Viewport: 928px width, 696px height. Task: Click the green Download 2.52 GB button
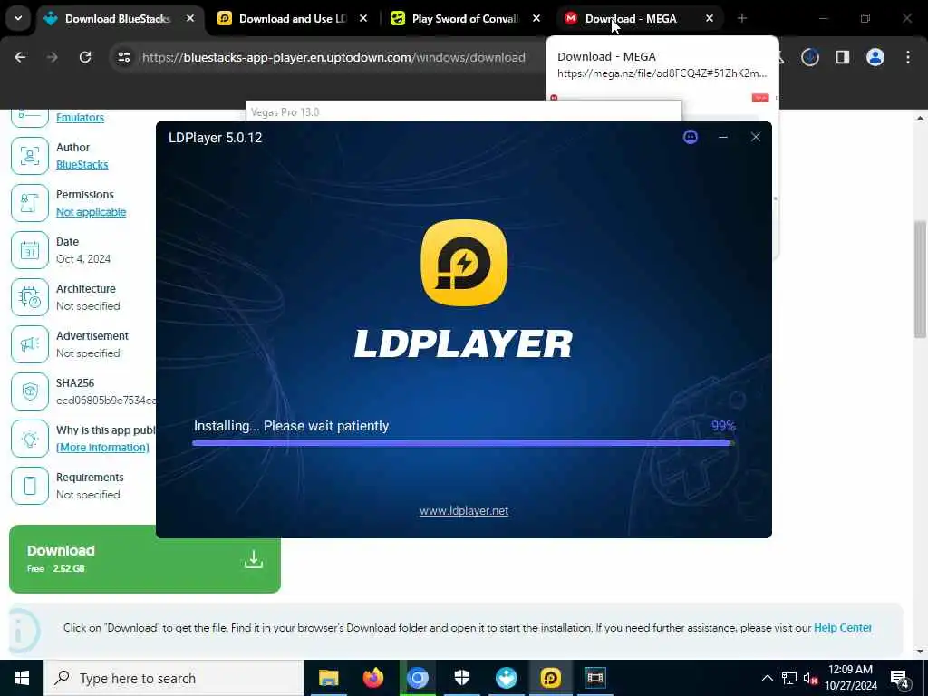tap(145, 558)
